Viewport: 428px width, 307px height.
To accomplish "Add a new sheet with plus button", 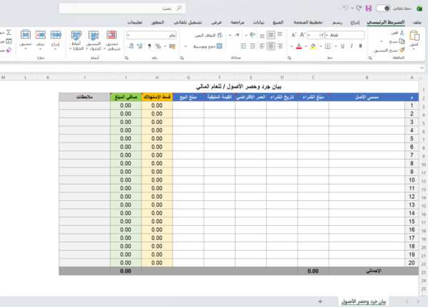I will 320,301.
